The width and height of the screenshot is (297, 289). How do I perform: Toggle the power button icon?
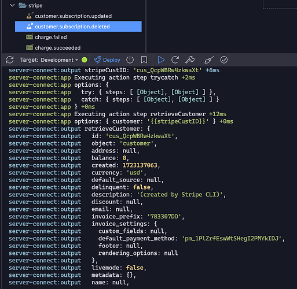pyautogui.click(x=130, y=60)
